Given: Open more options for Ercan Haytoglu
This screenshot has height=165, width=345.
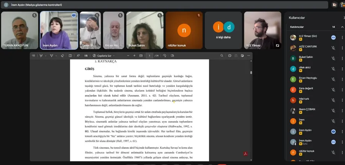Looking at the screenshot, I should [343, 79].
